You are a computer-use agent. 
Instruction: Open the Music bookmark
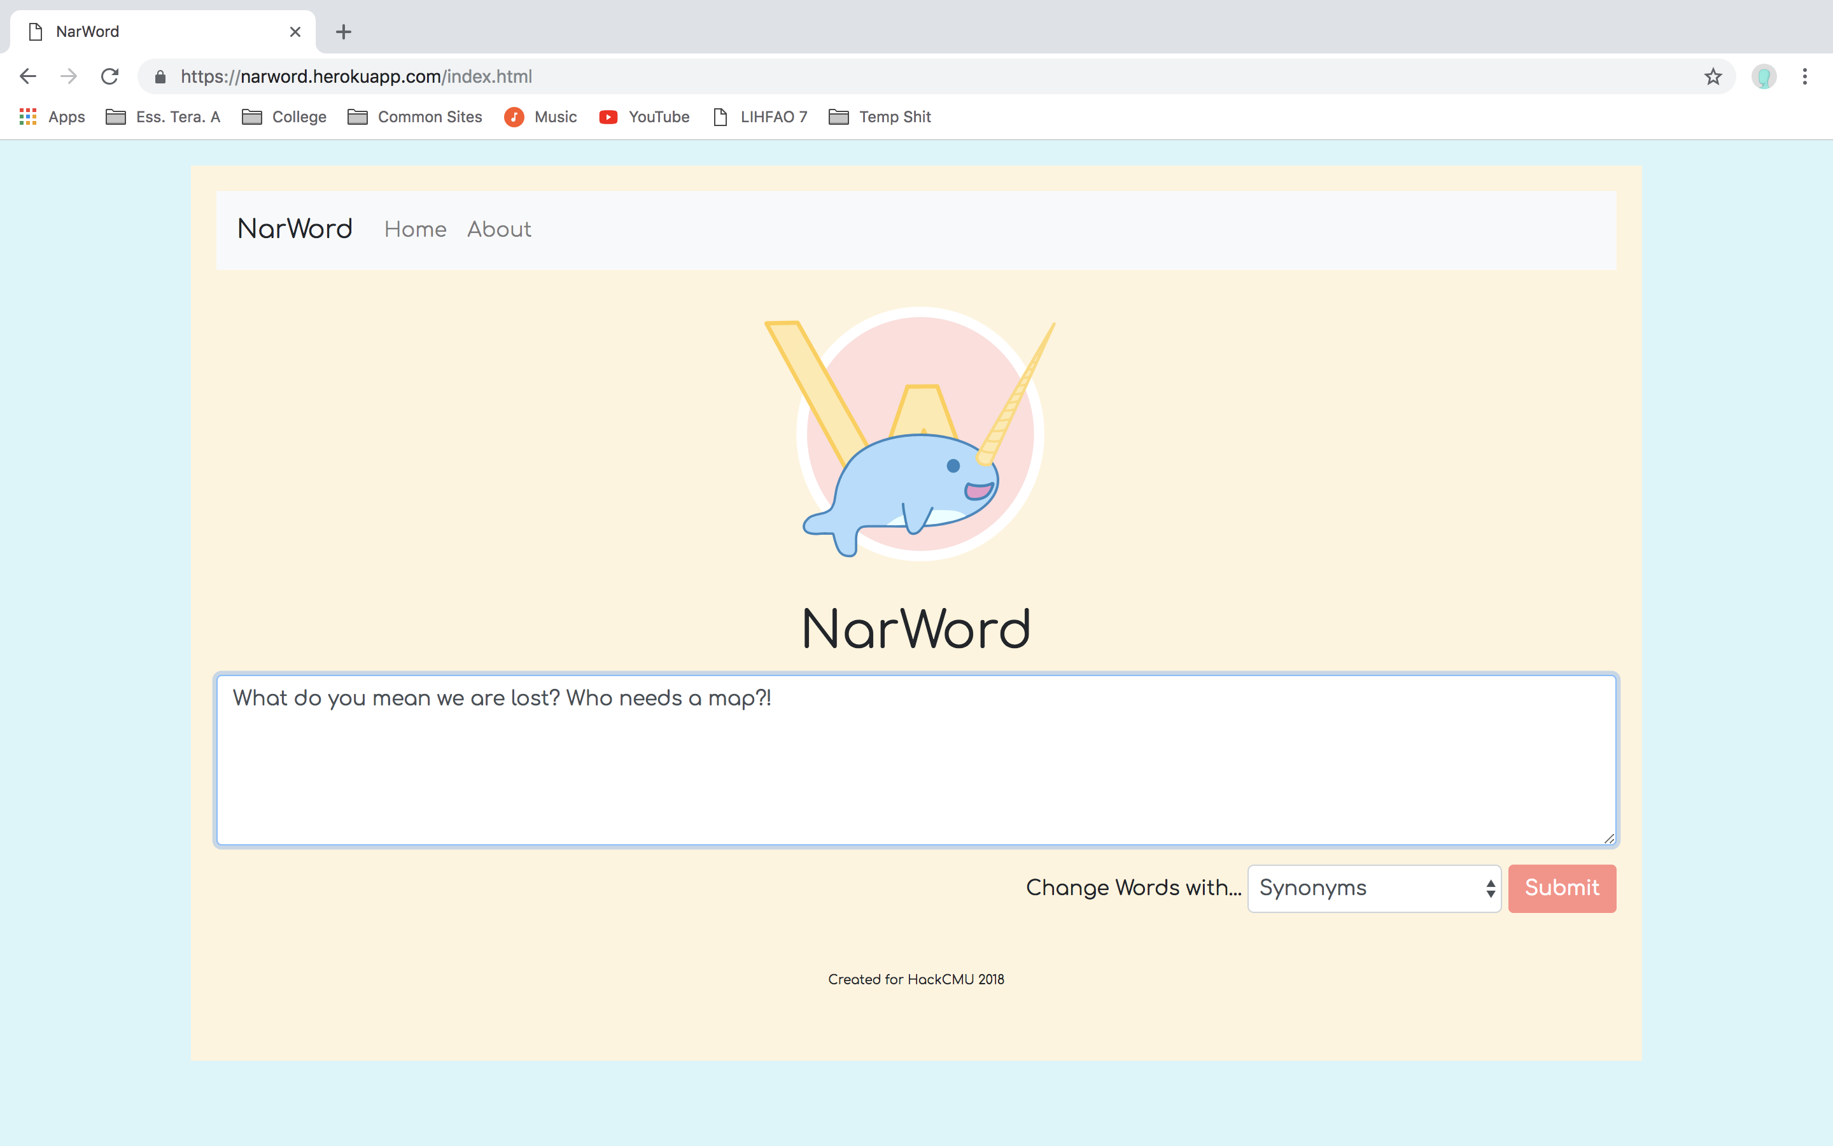[x=540, y=117]
